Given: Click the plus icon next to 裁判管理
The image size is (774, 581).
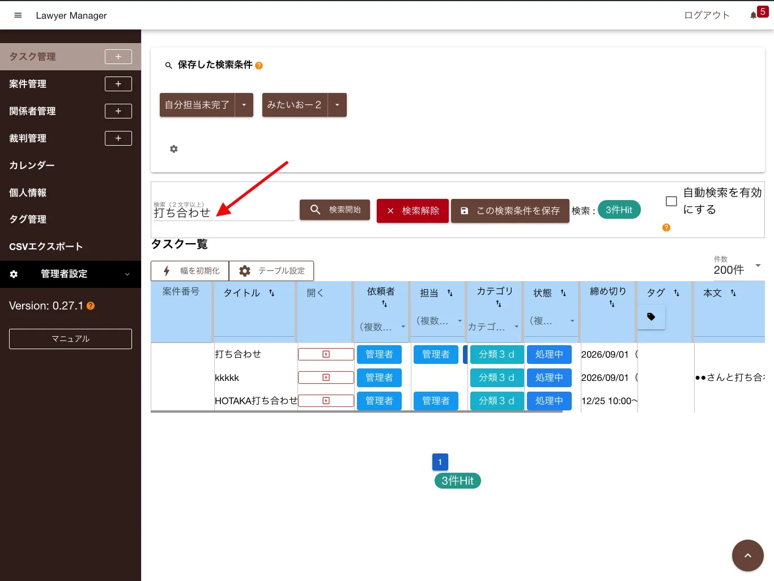Looking at the screenshot, I should click(118, 138).
